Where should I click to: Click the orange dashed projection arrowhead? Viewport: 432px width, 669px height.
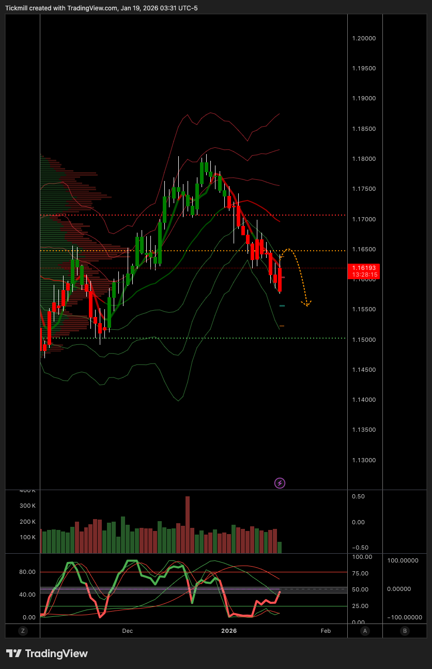[x=307, y=304]
